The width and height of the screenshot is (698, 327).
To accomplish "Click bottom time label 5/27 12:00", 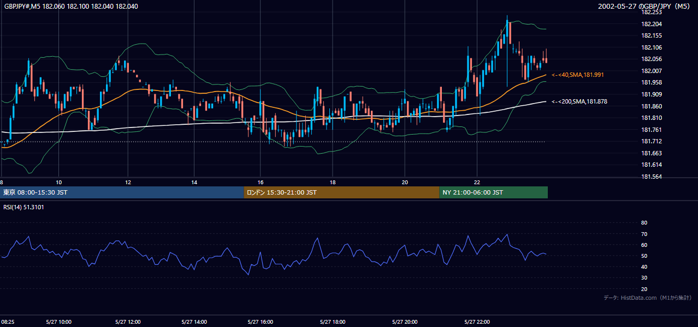I will tap(128, 322).
